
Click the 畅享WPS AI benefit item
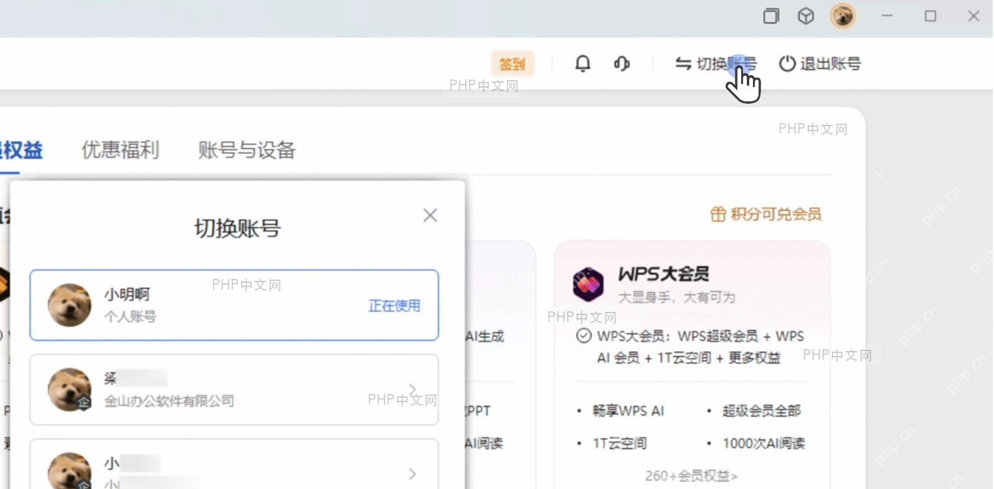(628, 411)
